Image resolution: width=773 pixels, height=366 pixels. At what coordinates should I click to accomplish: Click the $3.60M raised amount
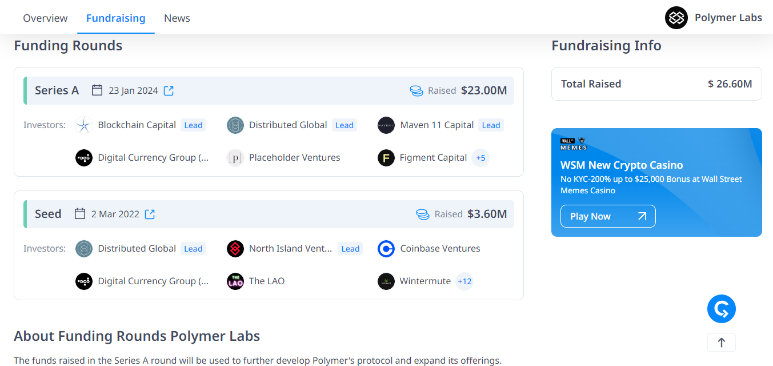(487, 214)
